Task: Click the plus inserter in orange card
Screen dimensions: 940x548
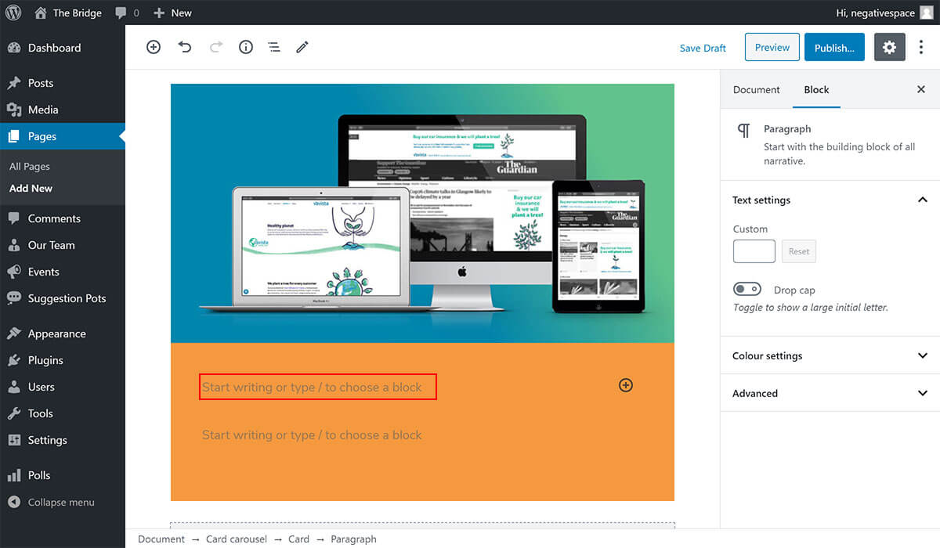Action: (x=625, y=385)
